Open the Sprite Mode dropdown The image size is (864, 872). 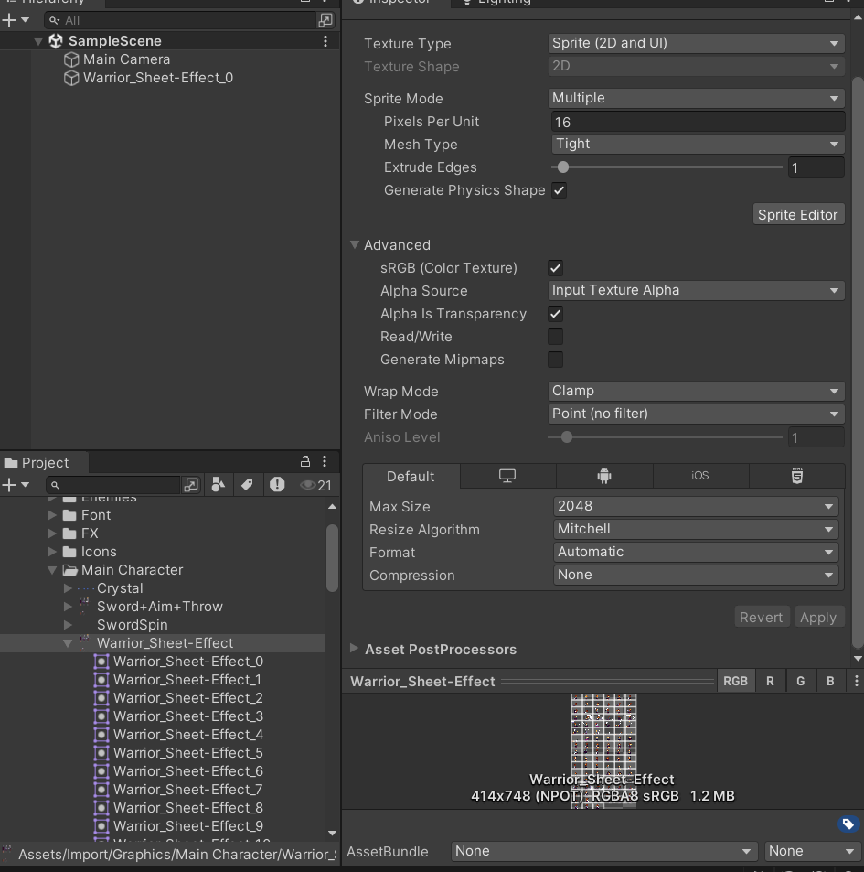click(696, 99)
